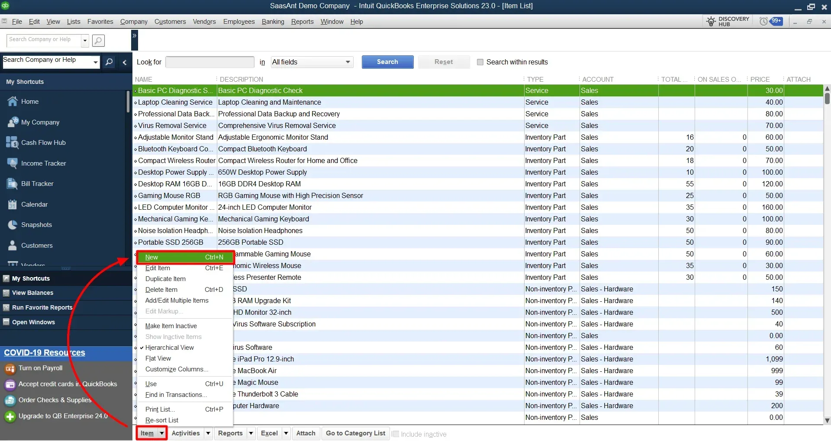The image size is (831, 441).
Task: Click scroll down arrow of item list
Action: [827, 420]
